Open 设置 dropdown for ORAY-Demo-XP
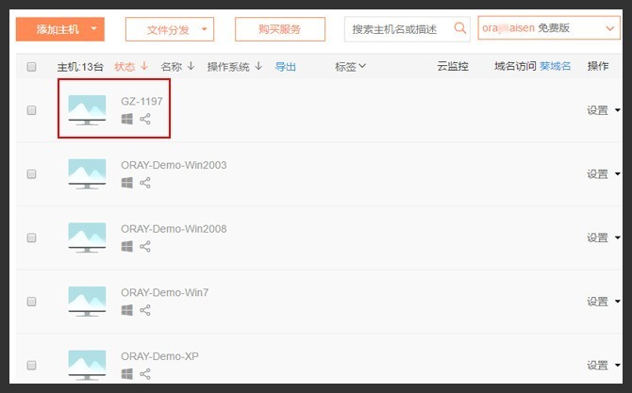The height and width of the screenshot is (393, 632). click(604, 365)
